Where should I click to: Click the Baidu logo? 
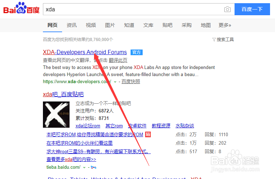coord(21,8)
